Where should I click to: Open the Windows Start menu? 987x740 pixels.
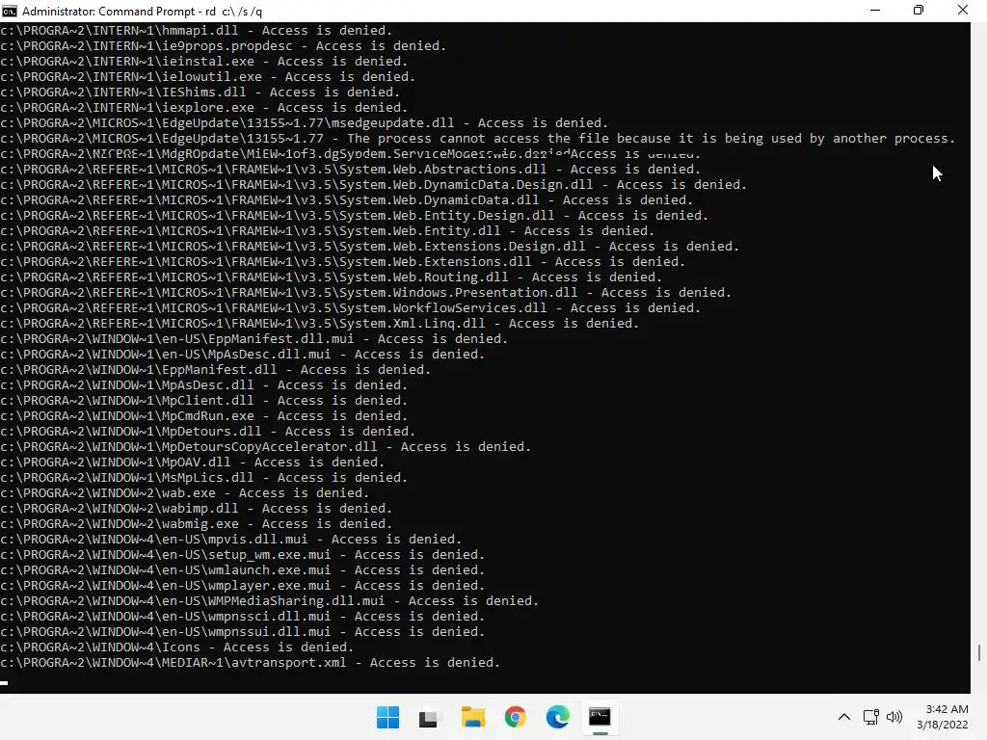click(387, 717)
